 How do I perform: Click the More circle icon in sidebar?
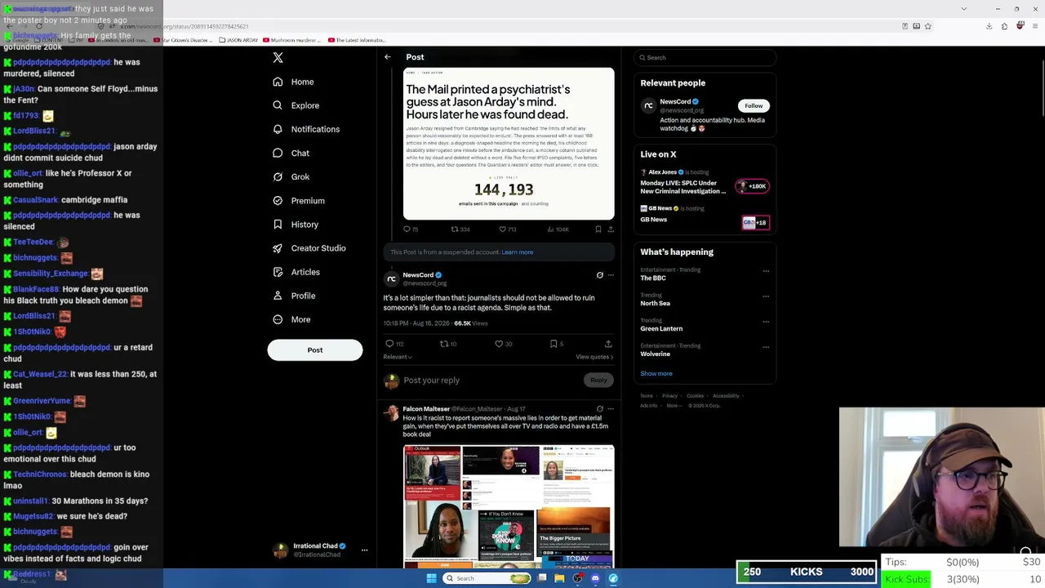click(278, 319)
